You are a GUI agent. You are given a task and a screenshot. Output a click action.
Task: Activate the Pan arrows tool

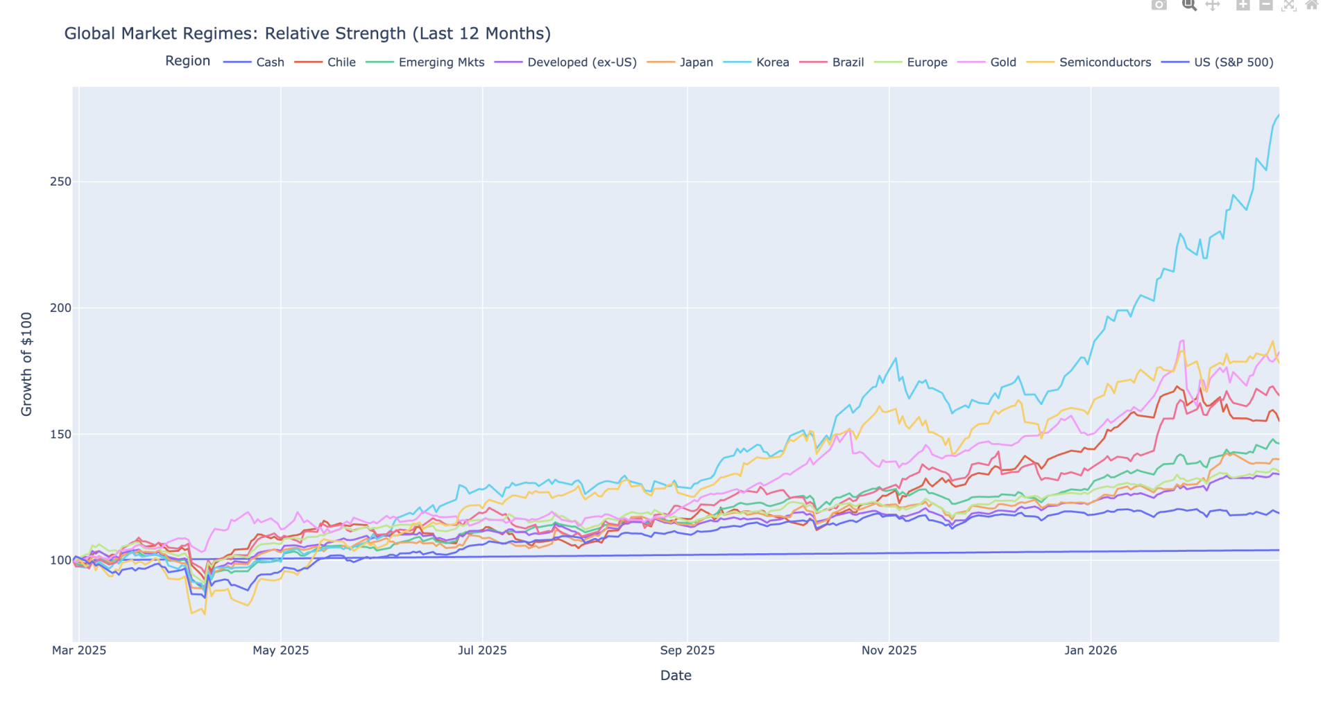click(1213, 5)
